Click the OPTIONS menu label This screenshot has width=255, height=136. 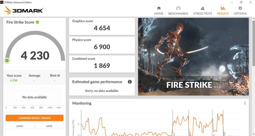240,14
